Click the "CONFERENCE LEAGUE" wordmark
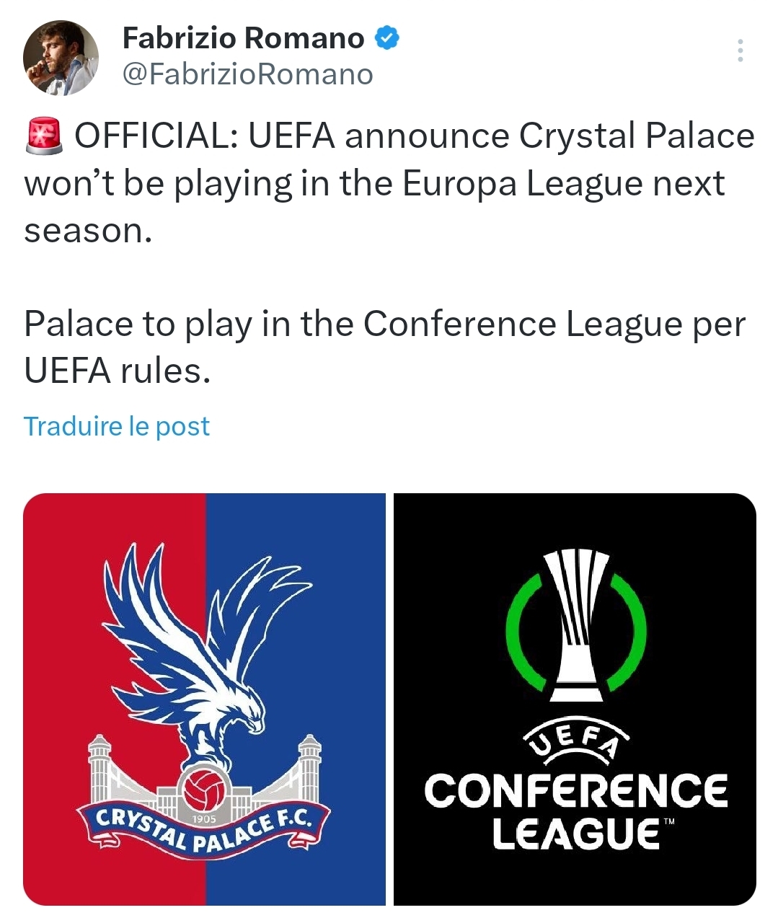The width and height of the screenshot is (778, 923). pos(575,811)
